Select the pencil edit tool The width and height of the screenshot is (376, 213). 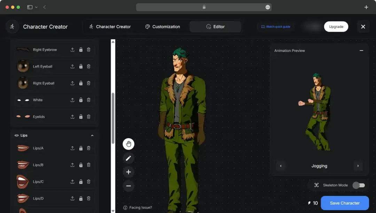coord(128,158)
